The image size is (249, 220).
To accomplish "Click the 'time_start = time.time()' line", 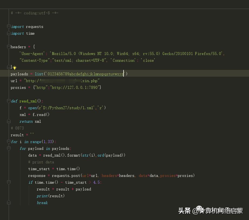I will point(54,169).
